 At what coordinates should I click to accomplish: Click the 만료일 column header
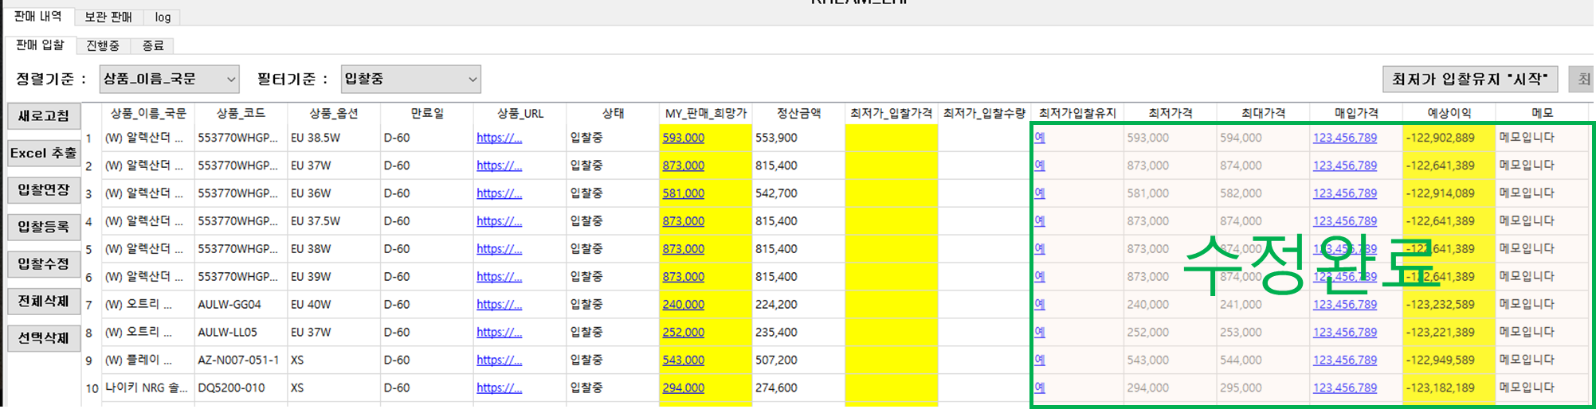427,113
